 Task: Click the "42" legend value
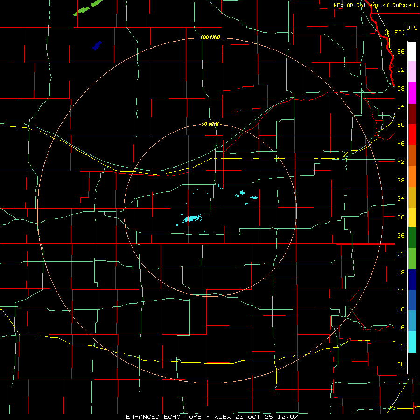tap(401, 161)
